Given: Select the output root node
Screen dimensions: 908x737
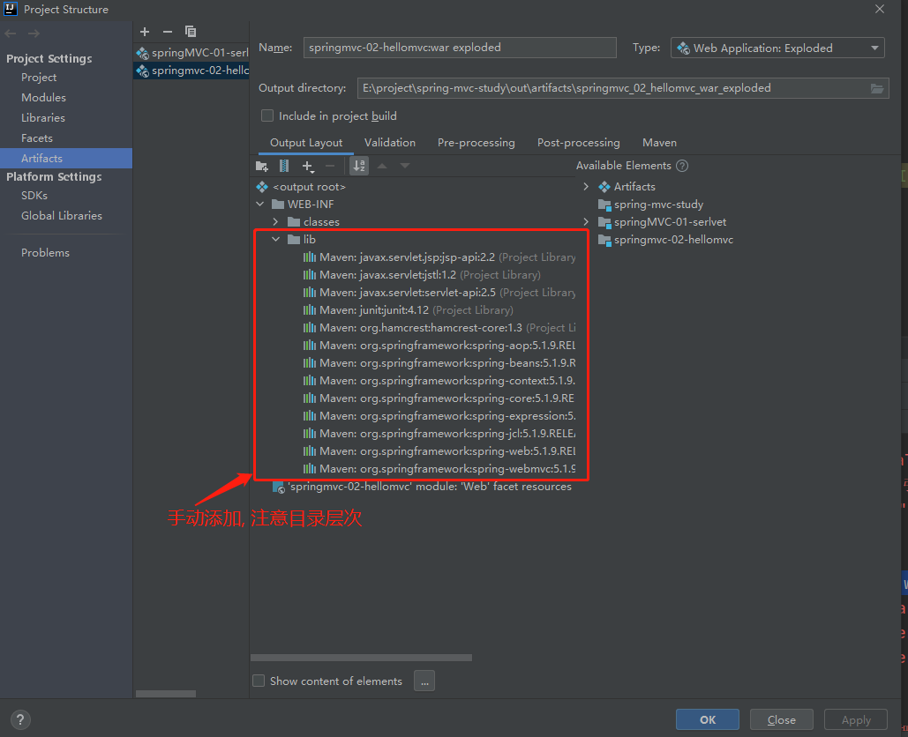Looking at the screenshot, I should point(301,187).
